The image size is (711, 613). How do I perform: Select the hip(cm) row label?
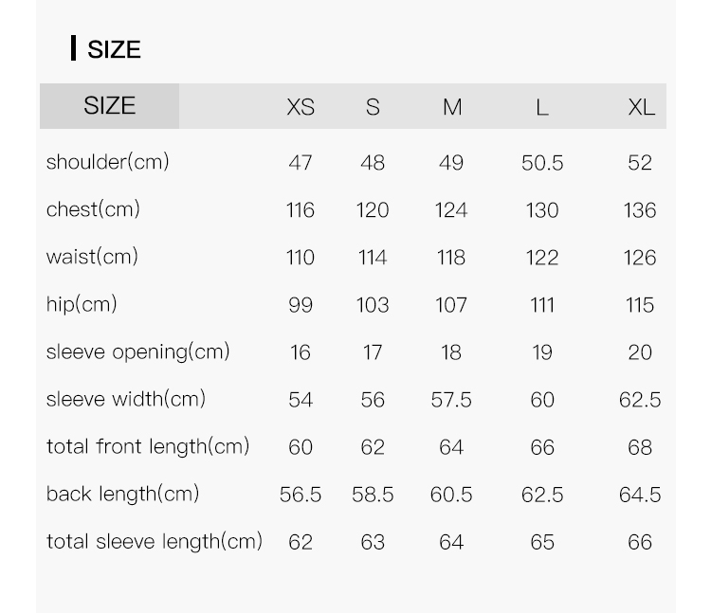(x=82, y=304)
